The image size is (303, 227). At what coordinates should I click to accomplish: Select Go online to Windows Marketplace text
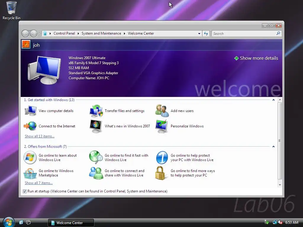[x=56, y=173]
